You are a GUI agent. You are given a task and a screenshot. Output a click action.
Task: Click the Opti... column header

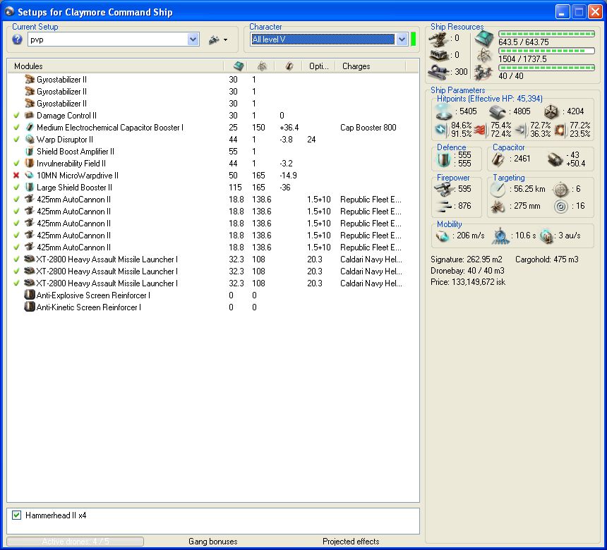point(318,66)
